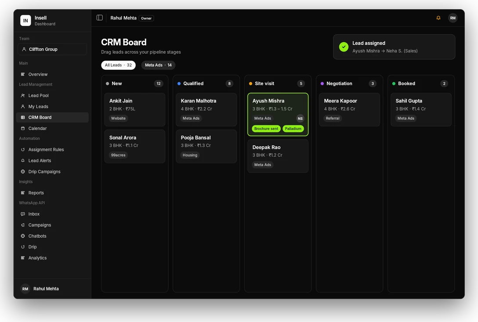Click "Rahul Mehta" name in top bar
This screenshot has width=478, height=322.
[123, 18]
